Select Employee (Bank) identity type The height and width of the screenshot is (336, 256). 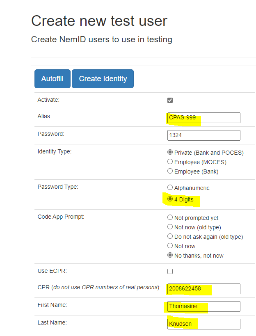click(170, 171)
